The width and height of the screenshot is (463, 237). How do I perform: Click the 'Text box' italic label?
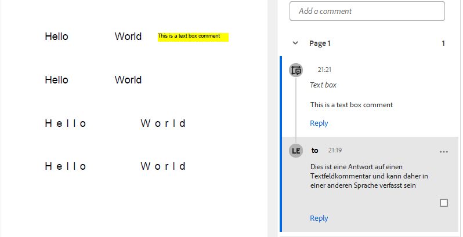click(323, 85)
